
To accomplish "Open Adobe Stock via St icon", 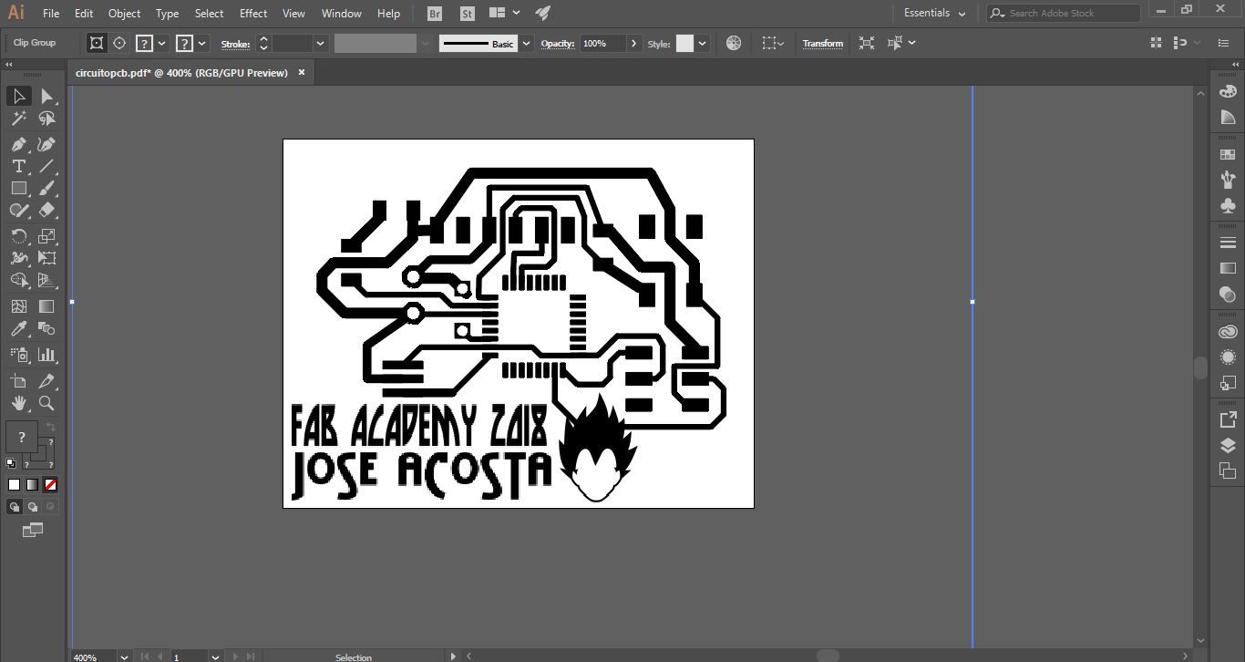I will (x=468, y=14).
